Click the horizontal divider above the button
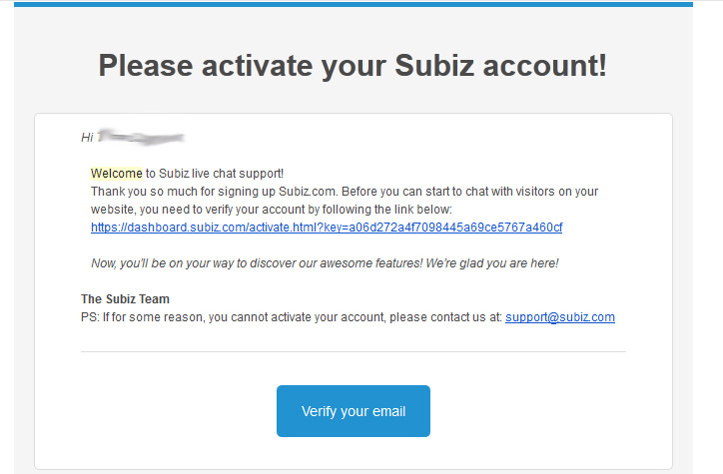The width and height of the screenshot is (723, 474). (354, 352)
